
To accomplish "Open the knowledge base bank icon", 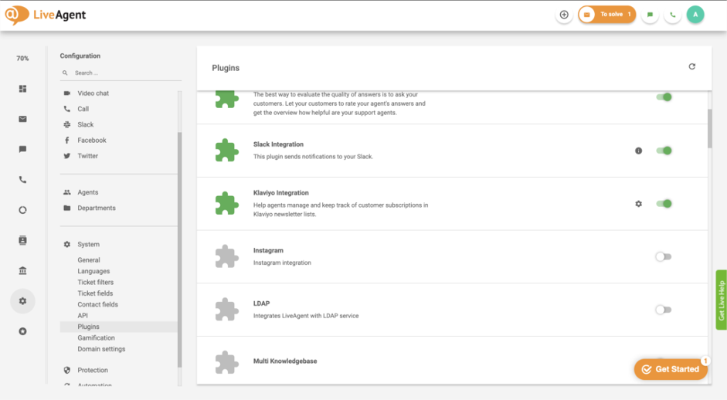I will pos(22,271).
